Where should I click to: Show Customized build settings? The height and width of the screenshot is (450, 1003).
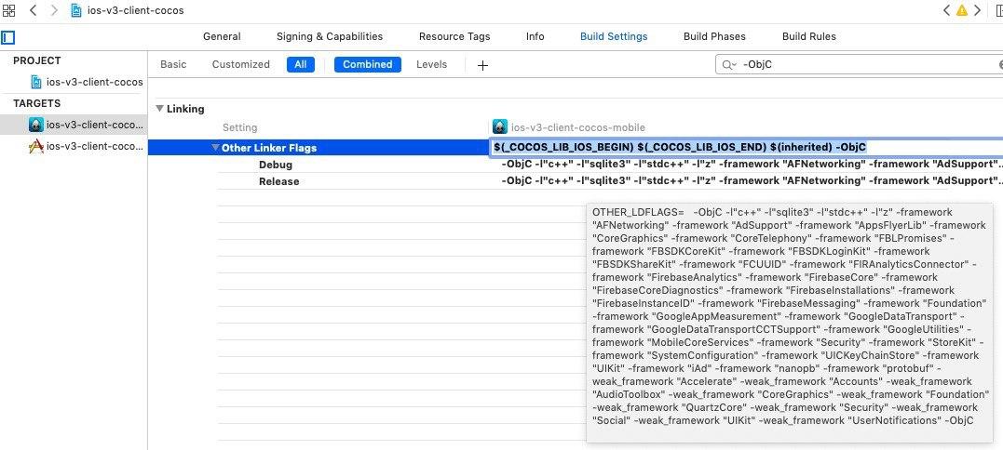click(x=240, y=64)
